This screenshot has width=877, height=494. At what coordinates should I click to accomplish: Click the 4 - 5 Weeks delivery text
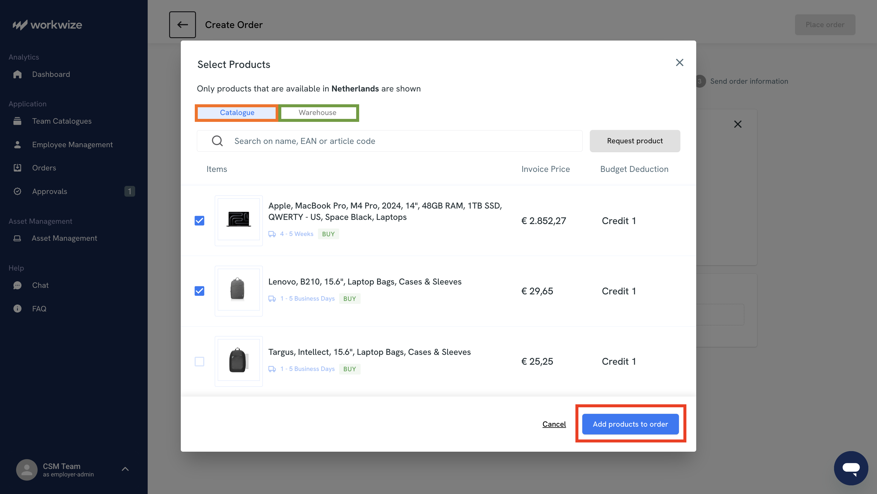pos(297,234)
